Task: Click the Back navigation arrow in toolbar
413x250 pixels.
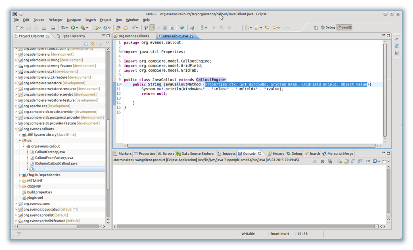Action: [275, 28]
